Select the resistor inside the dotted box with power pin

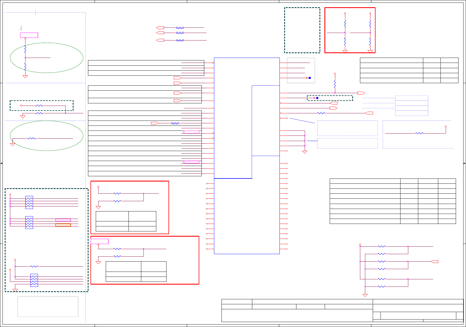pyautogui.click(x=419, y=133)
